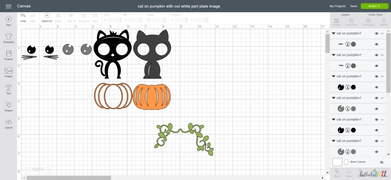Select the green vine image on canvas
The image size is (391, 180).
tap(184, 139)
